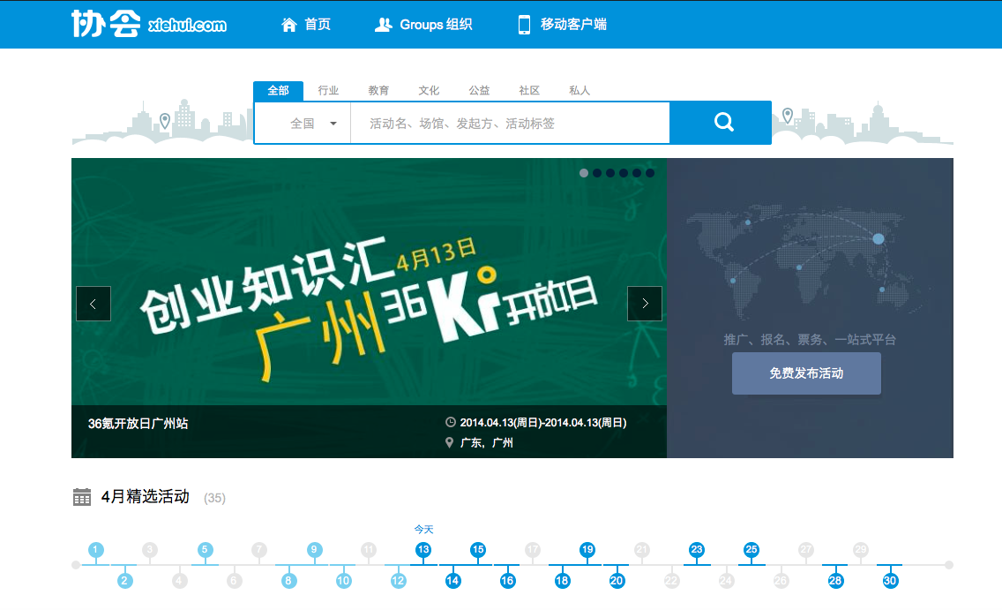The image size is (1002, 610).
Task: Open the 36氪开放日广州站 event title
Action: [x=138, y=423]
